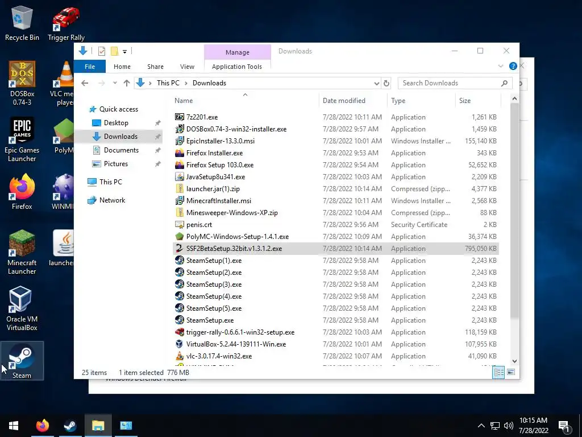Click the EpicInstaller-13.3.0.msi file icon
Viewport: 582px width, 437px height.
click(x=179, y=141)
